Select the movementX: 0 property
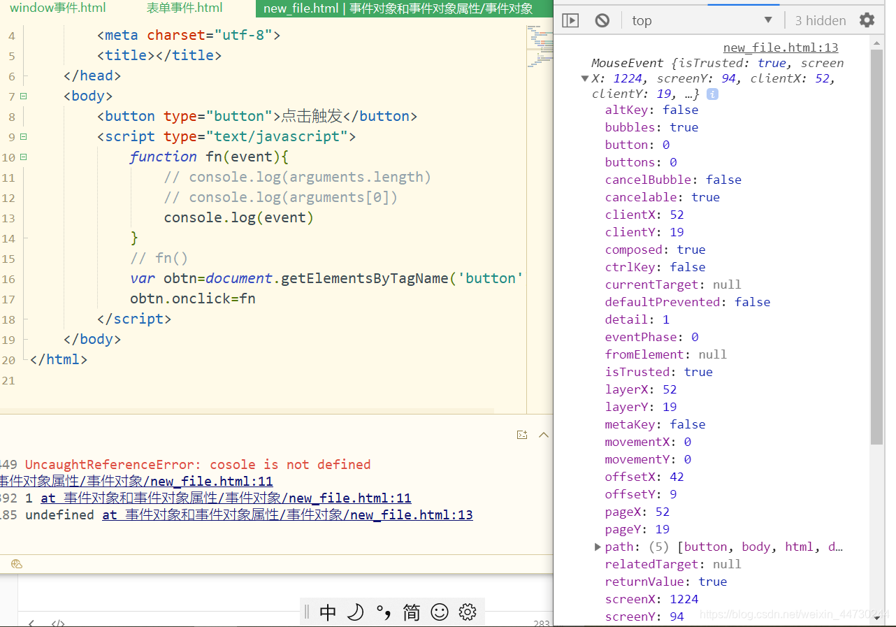 click(x=649, y=442)
